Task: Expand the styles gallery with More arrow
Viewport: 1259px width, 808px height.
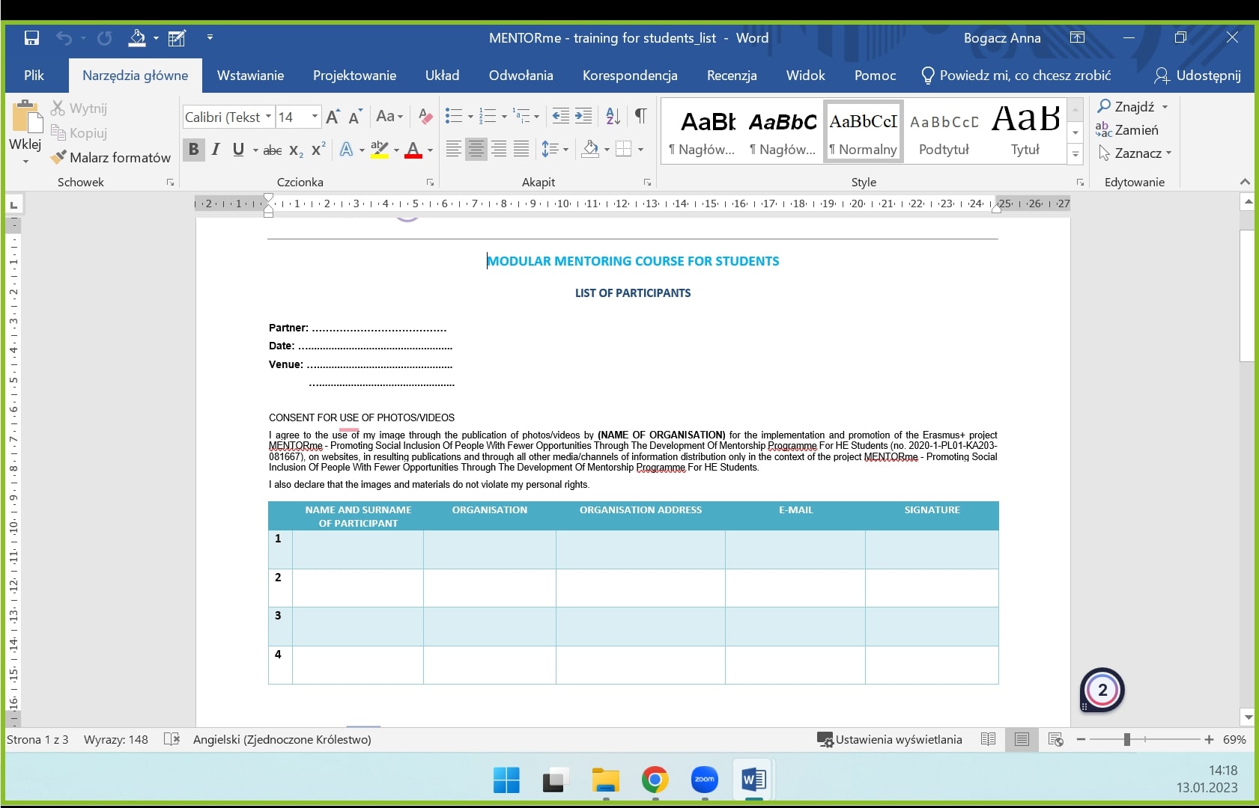Action: 1076,155
